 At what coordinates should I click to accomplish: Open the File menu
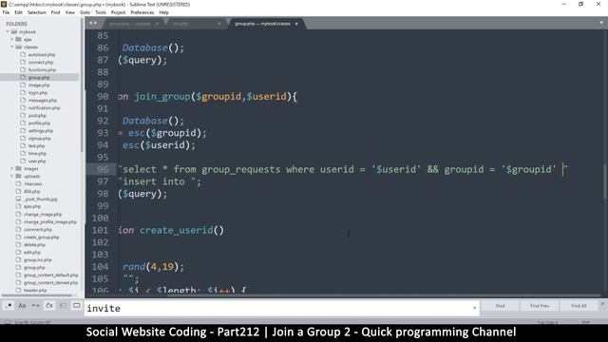click(x=6, y=12)
